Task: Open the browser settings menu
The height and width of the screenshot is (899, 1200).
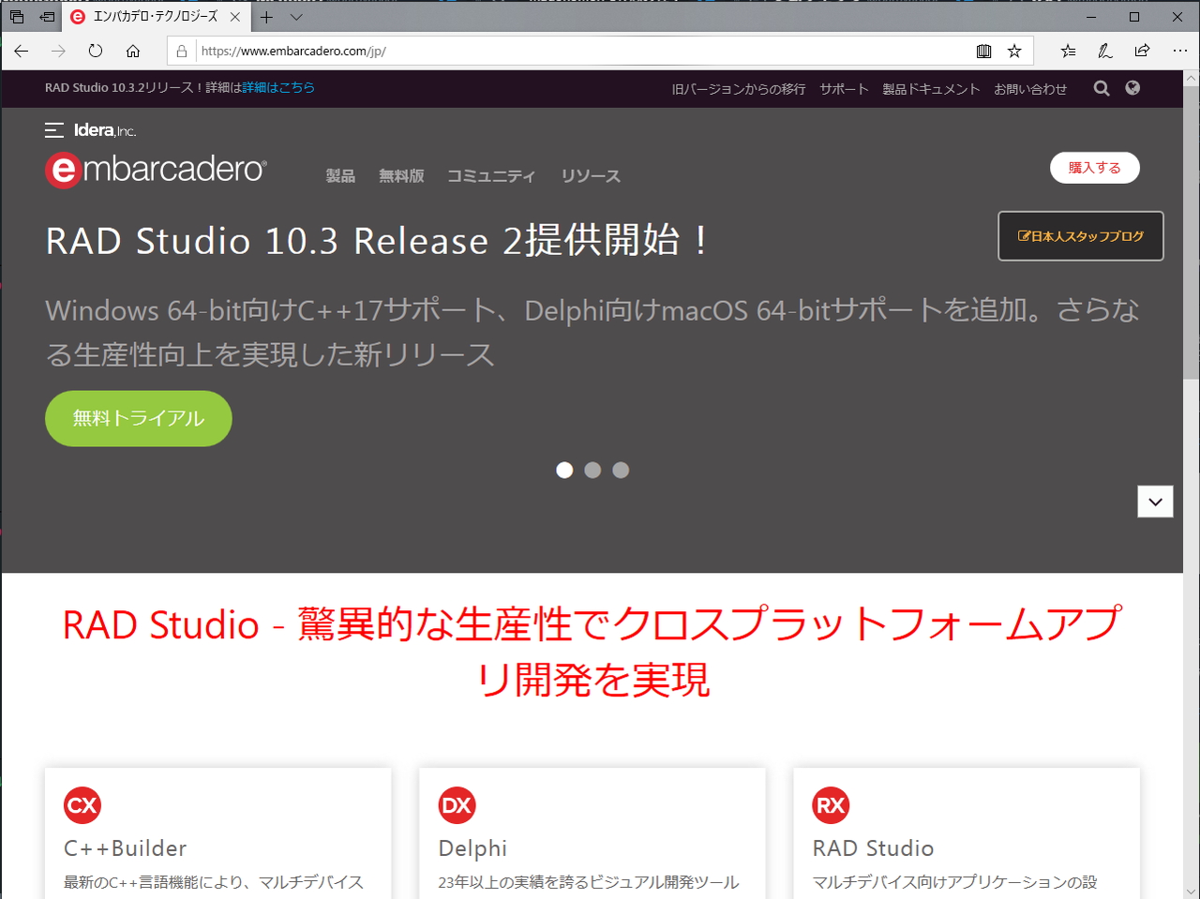Action: [x=1179, y=52]
